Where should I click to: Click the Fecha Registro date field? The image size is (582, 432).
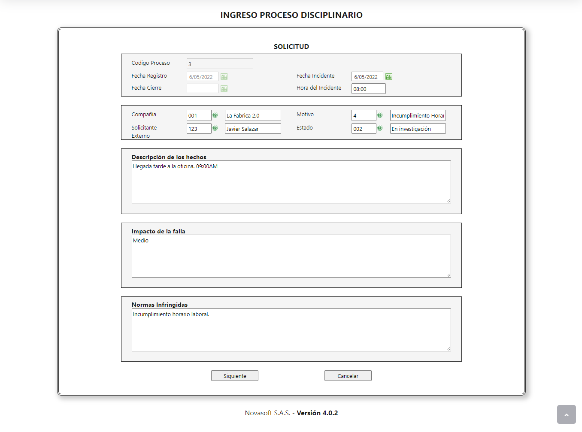pyautogui.click(x=203, y=77)
